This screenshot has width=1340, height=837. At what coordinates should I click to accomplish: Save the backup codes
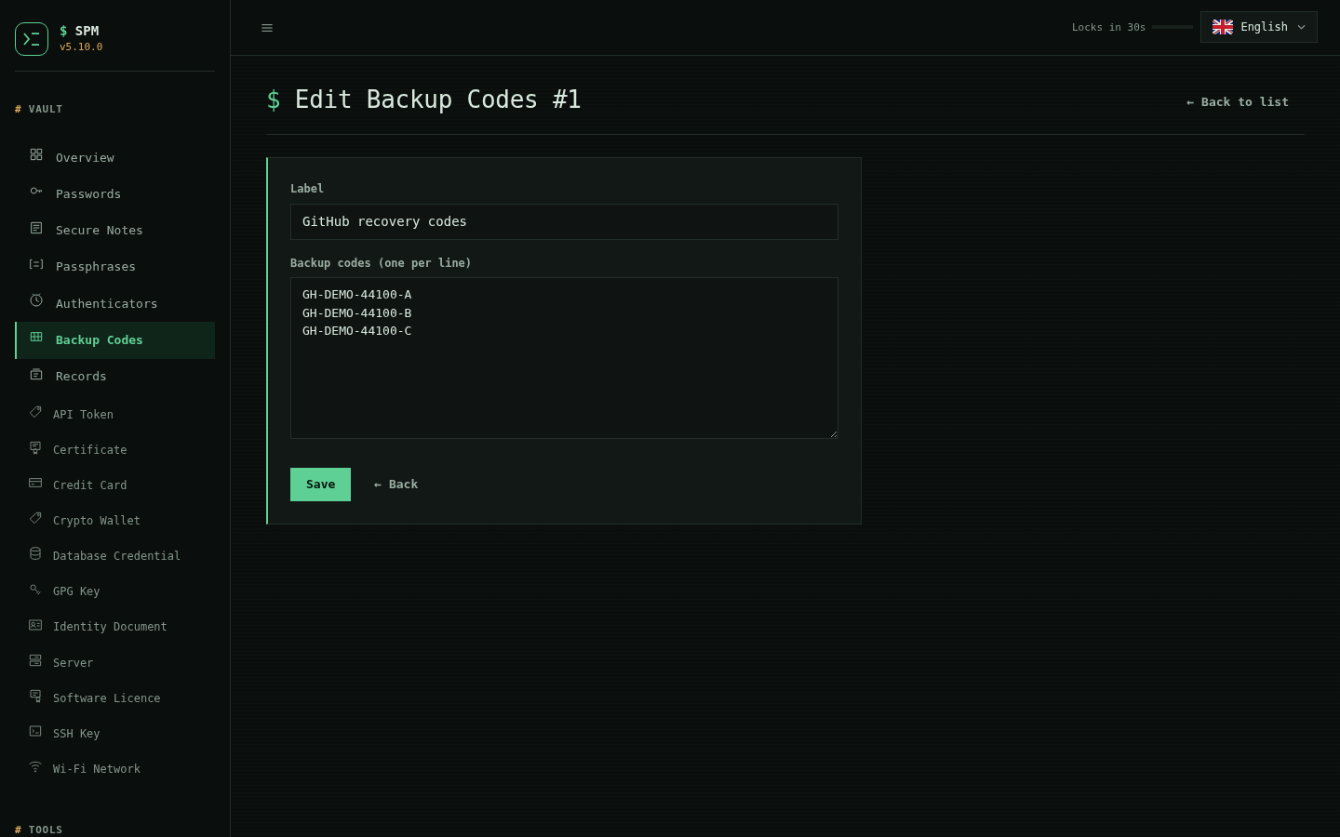coord(320,485)
